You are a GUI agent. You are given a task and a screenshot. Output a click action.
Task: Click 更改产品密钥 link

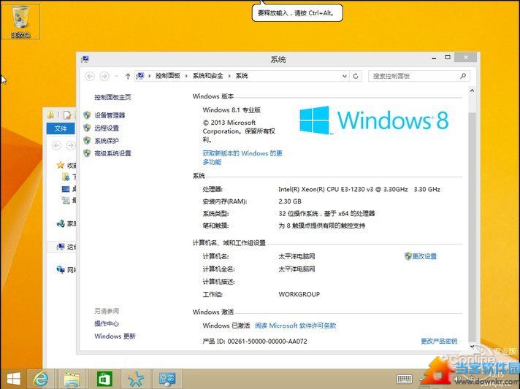point(439,341)
